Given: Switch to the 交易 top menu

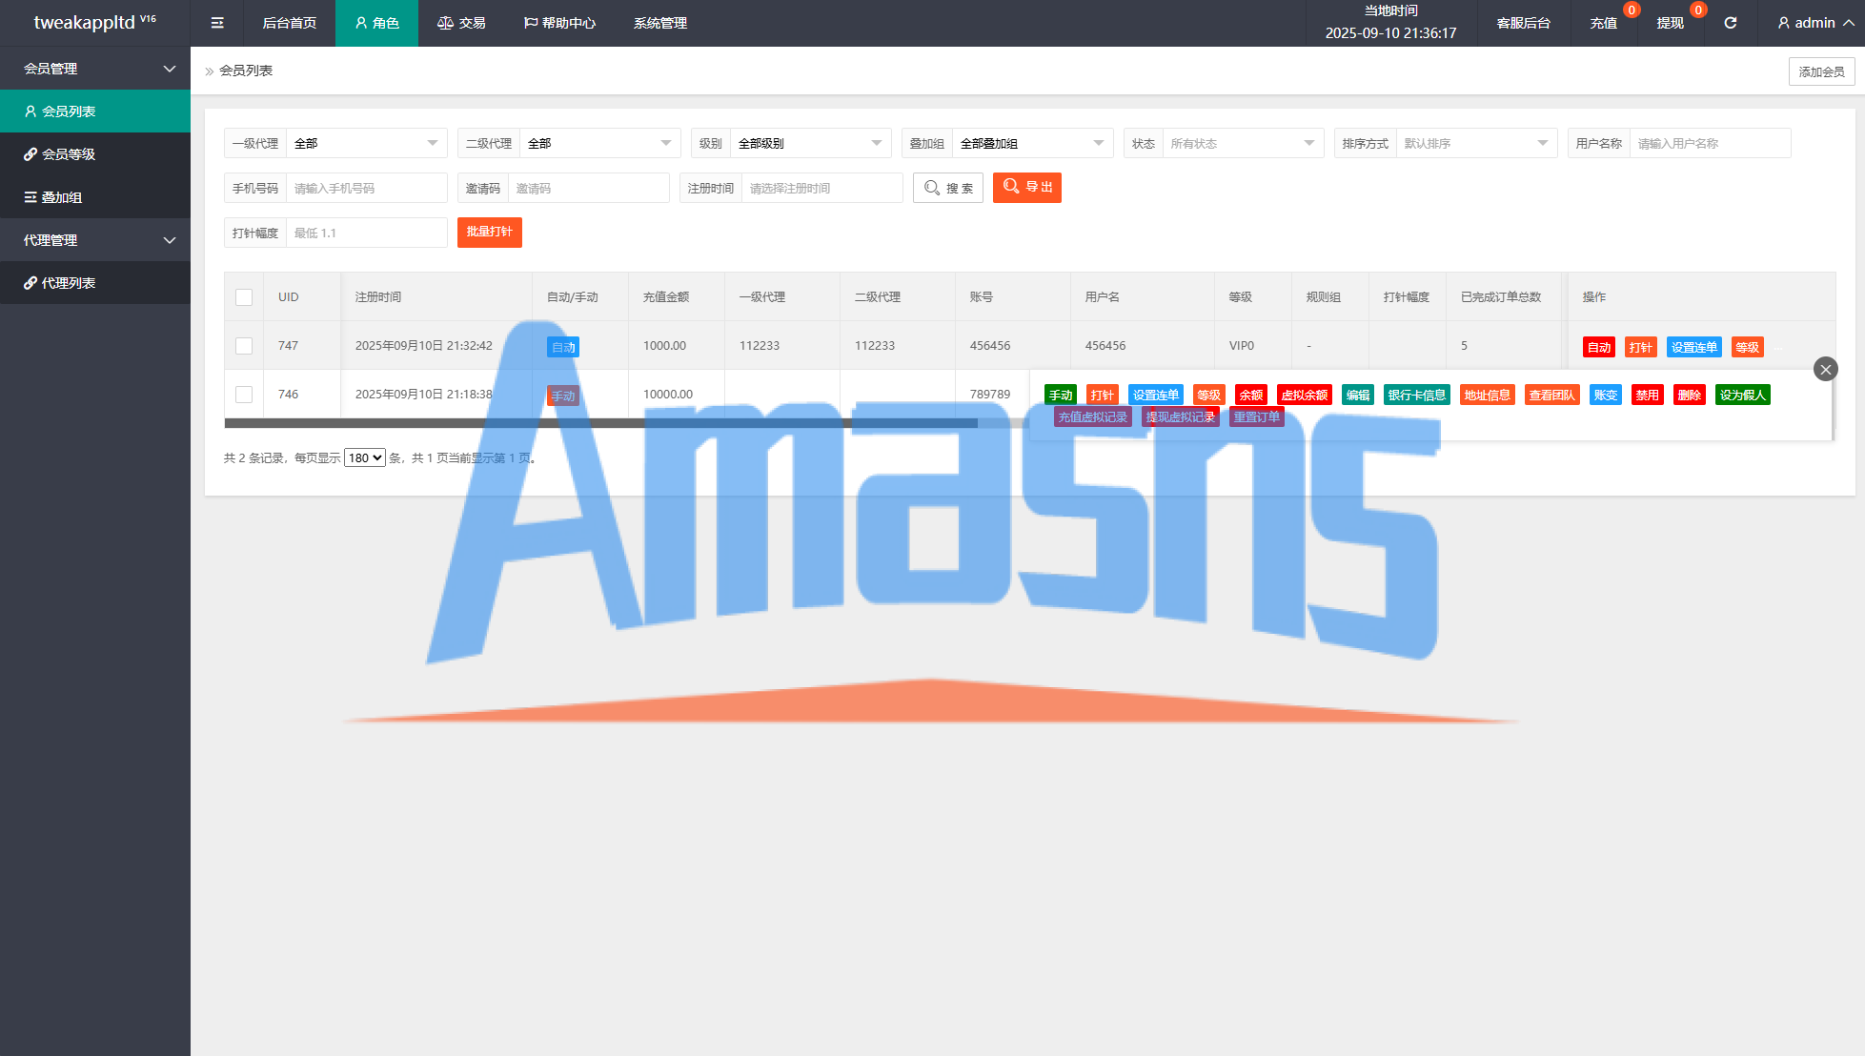Looking at the screenshot, I should tap(461, 23).
